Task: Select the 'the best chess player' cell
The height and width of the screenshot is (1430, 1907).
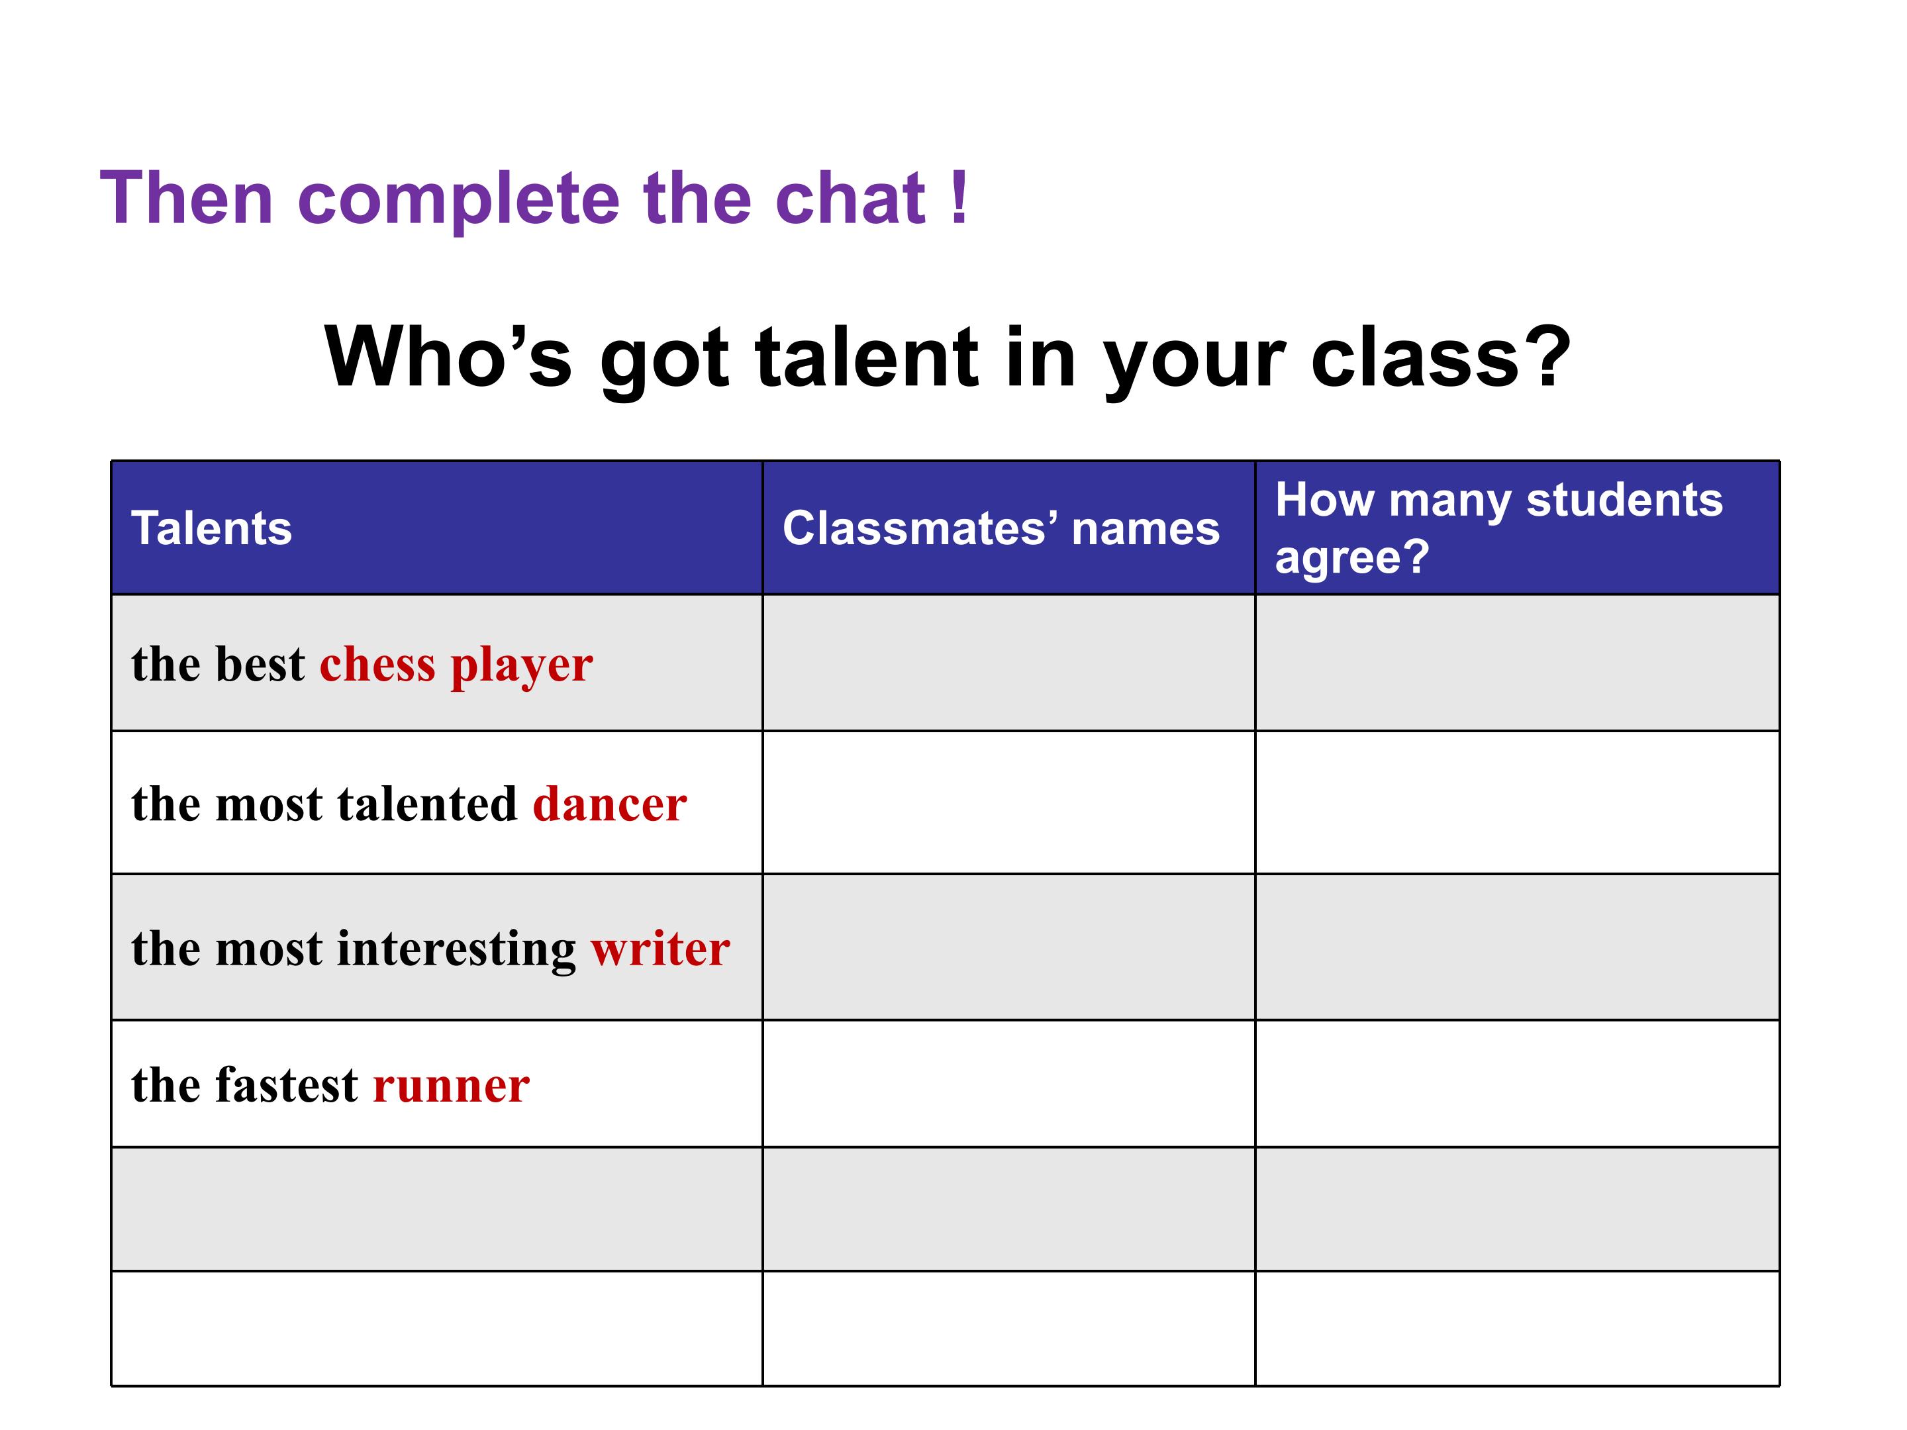Action: pos(437,663)
